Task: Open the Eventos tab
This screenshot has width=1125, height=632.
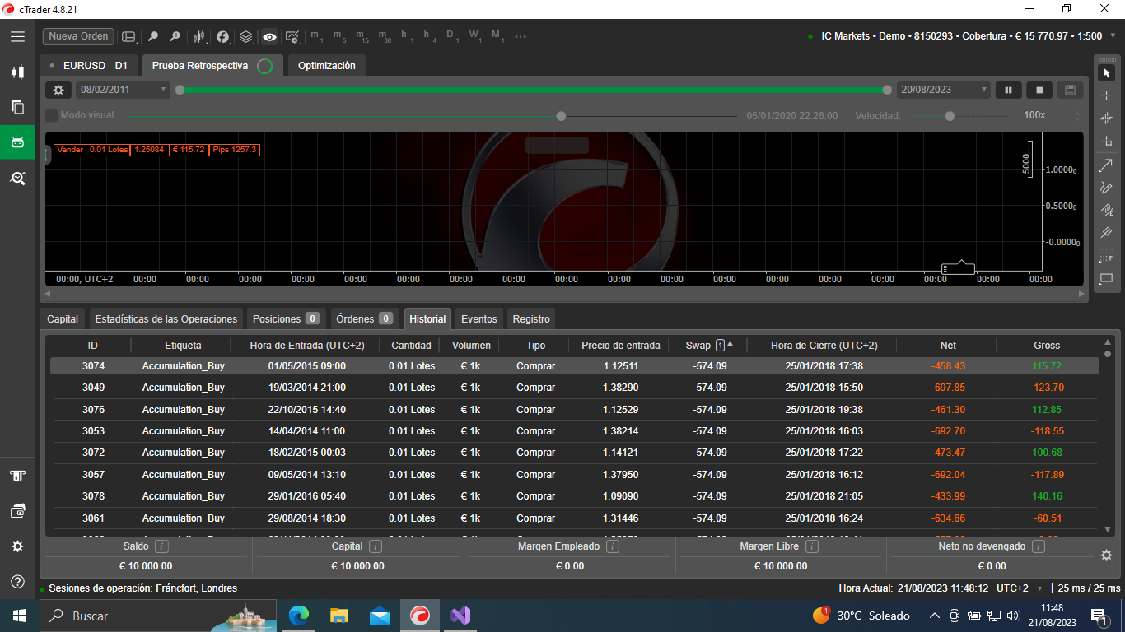Action: 479,318
